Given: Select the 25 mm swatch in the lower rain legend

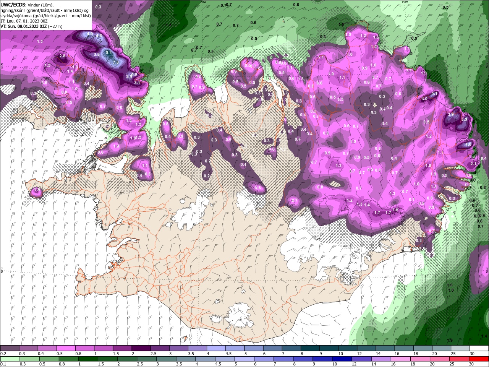Looking at the screenshot, I should (x=459, y=359).
